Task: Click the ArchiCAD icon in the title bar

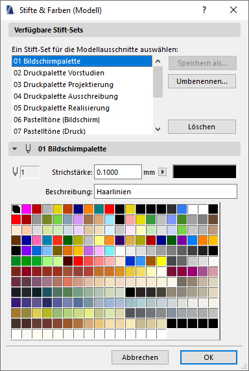Action: pyautogui.click(x=10, y=10)
